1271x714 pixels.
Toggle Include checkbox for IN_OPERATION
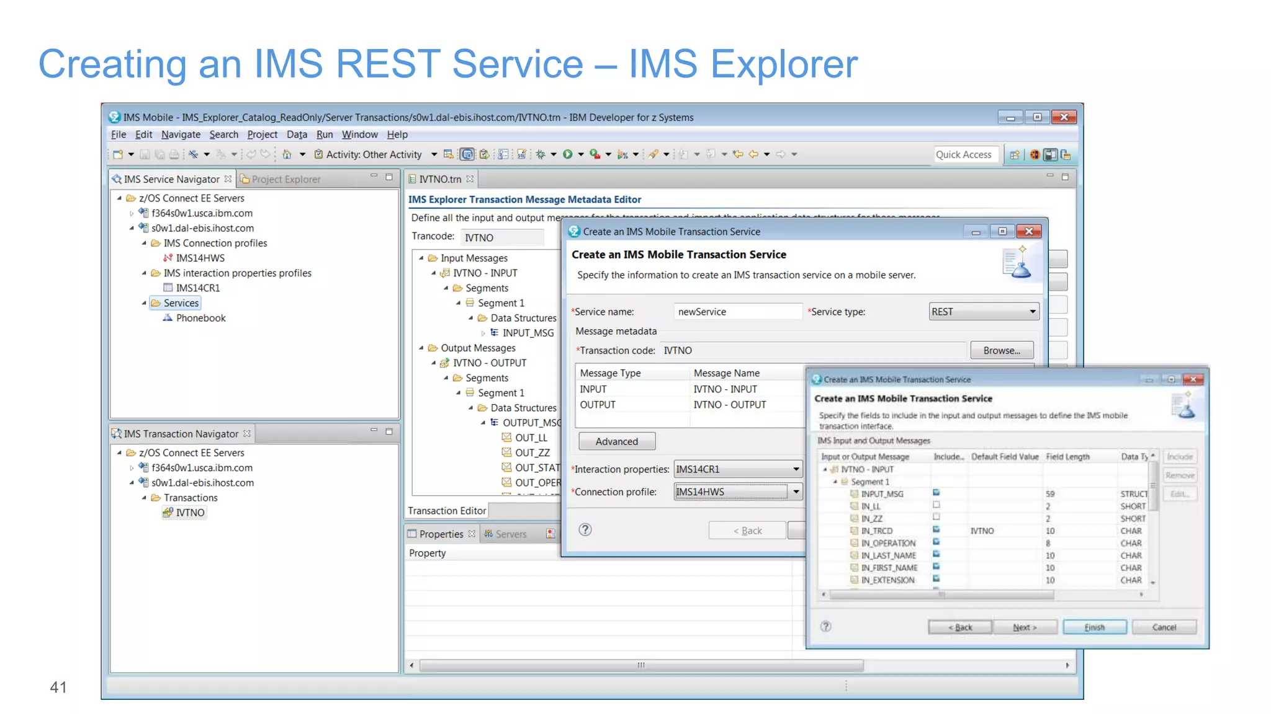click(936, 542)
